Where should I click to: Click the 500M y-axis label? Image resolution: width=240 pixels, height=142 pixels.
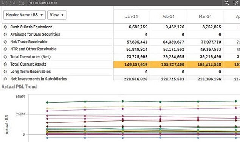coord(20,97)
